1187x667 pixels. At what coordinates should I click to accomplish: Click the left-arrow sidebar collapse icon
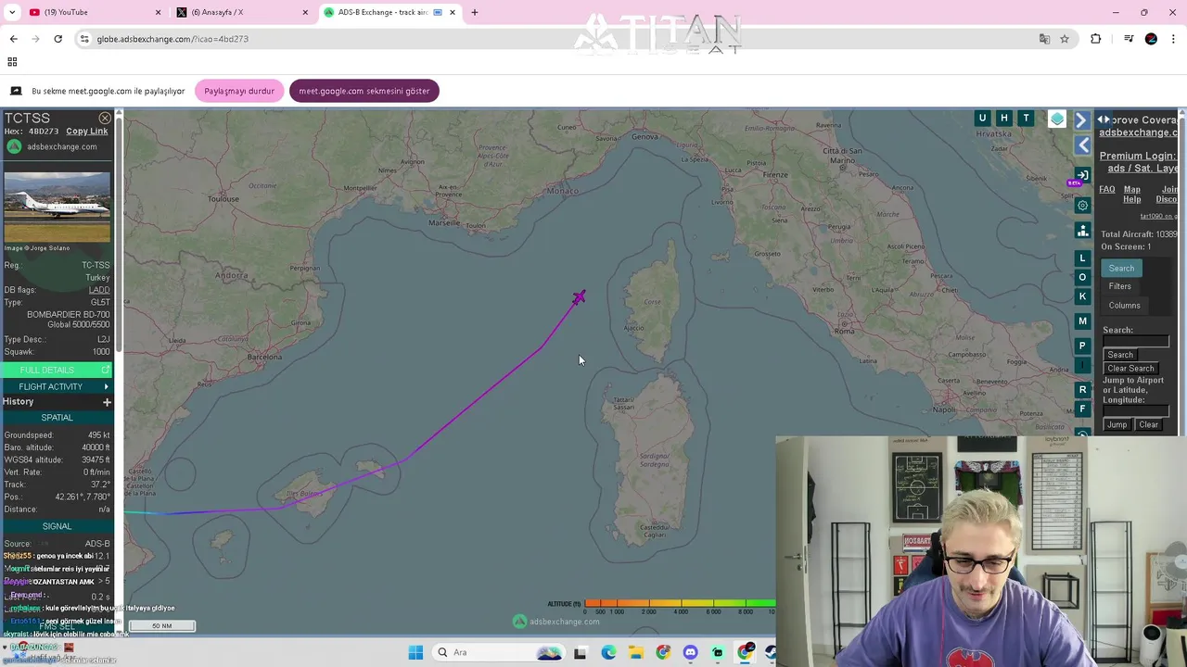pos(1083,145)
